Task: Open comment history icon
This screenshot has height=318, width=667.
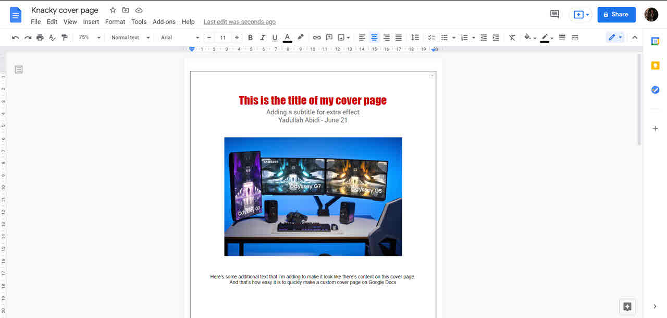Action: pyautogui.click(x=554, y=15)
